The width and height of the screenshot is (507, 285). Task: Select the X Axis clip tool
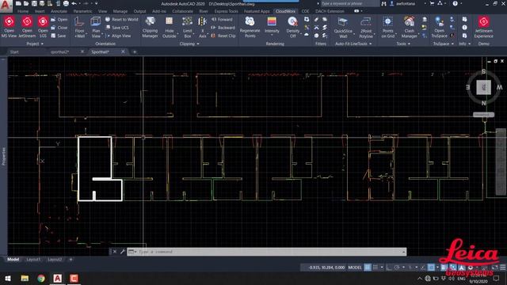tap(203, 27)
